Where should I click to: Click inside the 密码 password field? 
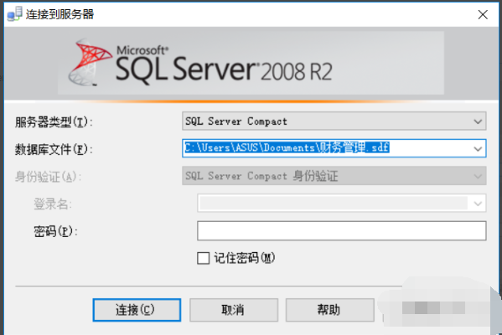click(x=342, y=230)
